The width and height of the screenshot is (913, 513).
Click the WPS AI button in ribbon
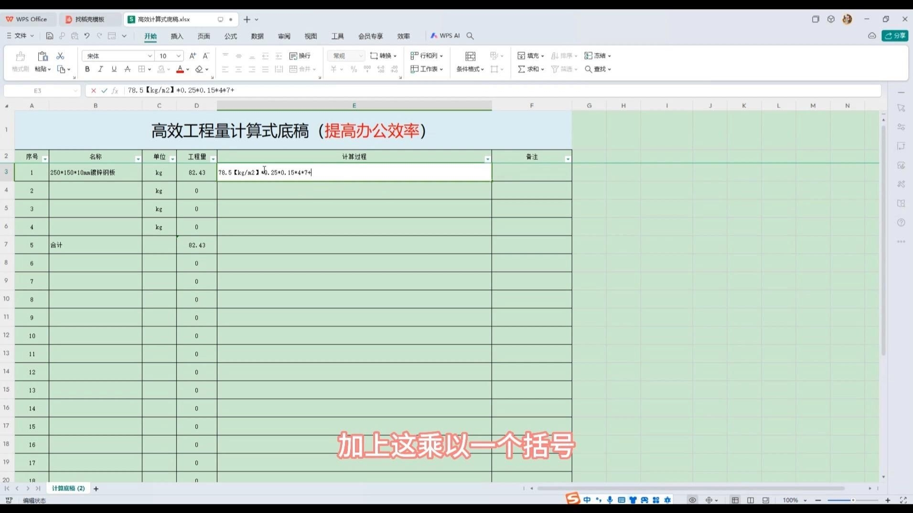click(445, 35)
